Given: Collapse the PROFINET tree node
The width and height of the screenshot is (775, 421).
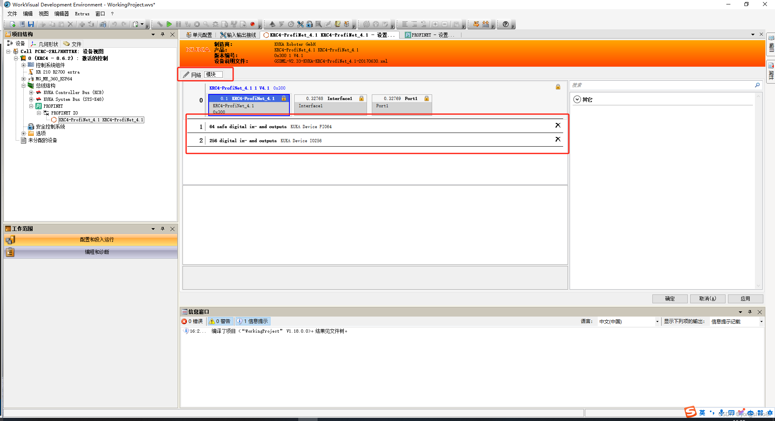Looking at the screenshot, I should [31, 106].
